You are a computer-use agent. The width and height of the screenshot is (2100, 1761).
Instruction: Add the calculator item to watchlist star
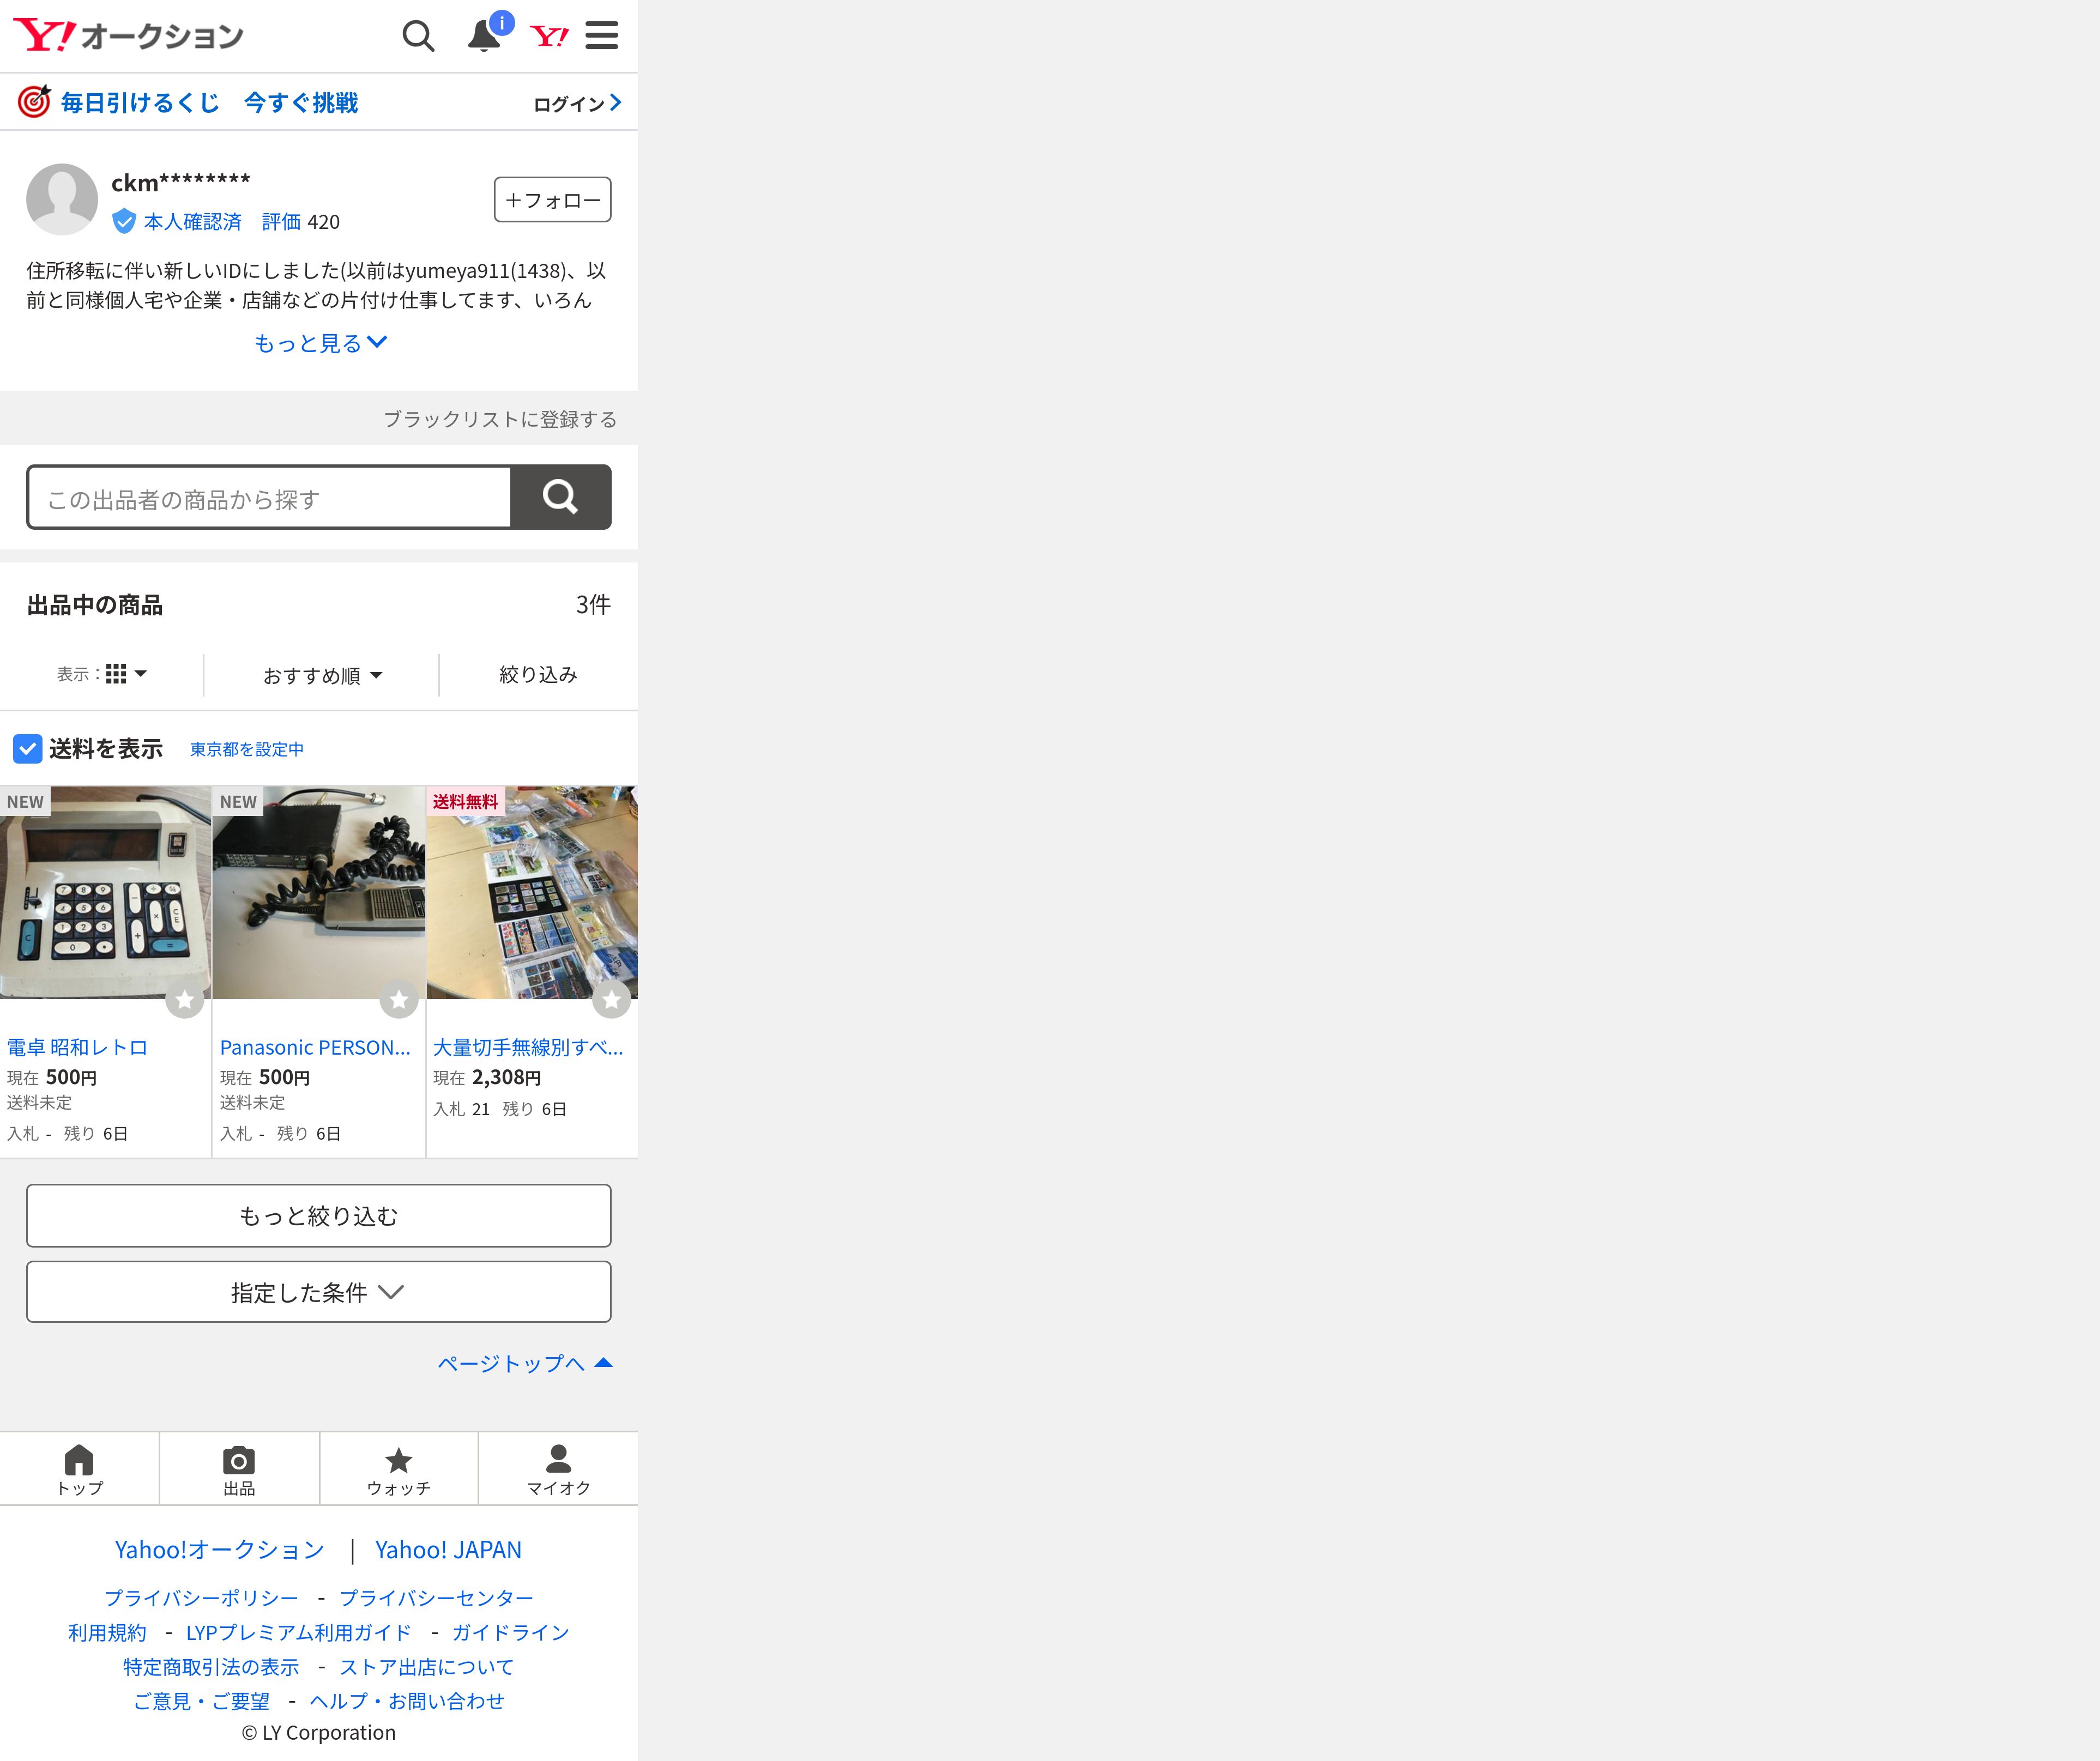pyautogui.click(x=185, y=999)
